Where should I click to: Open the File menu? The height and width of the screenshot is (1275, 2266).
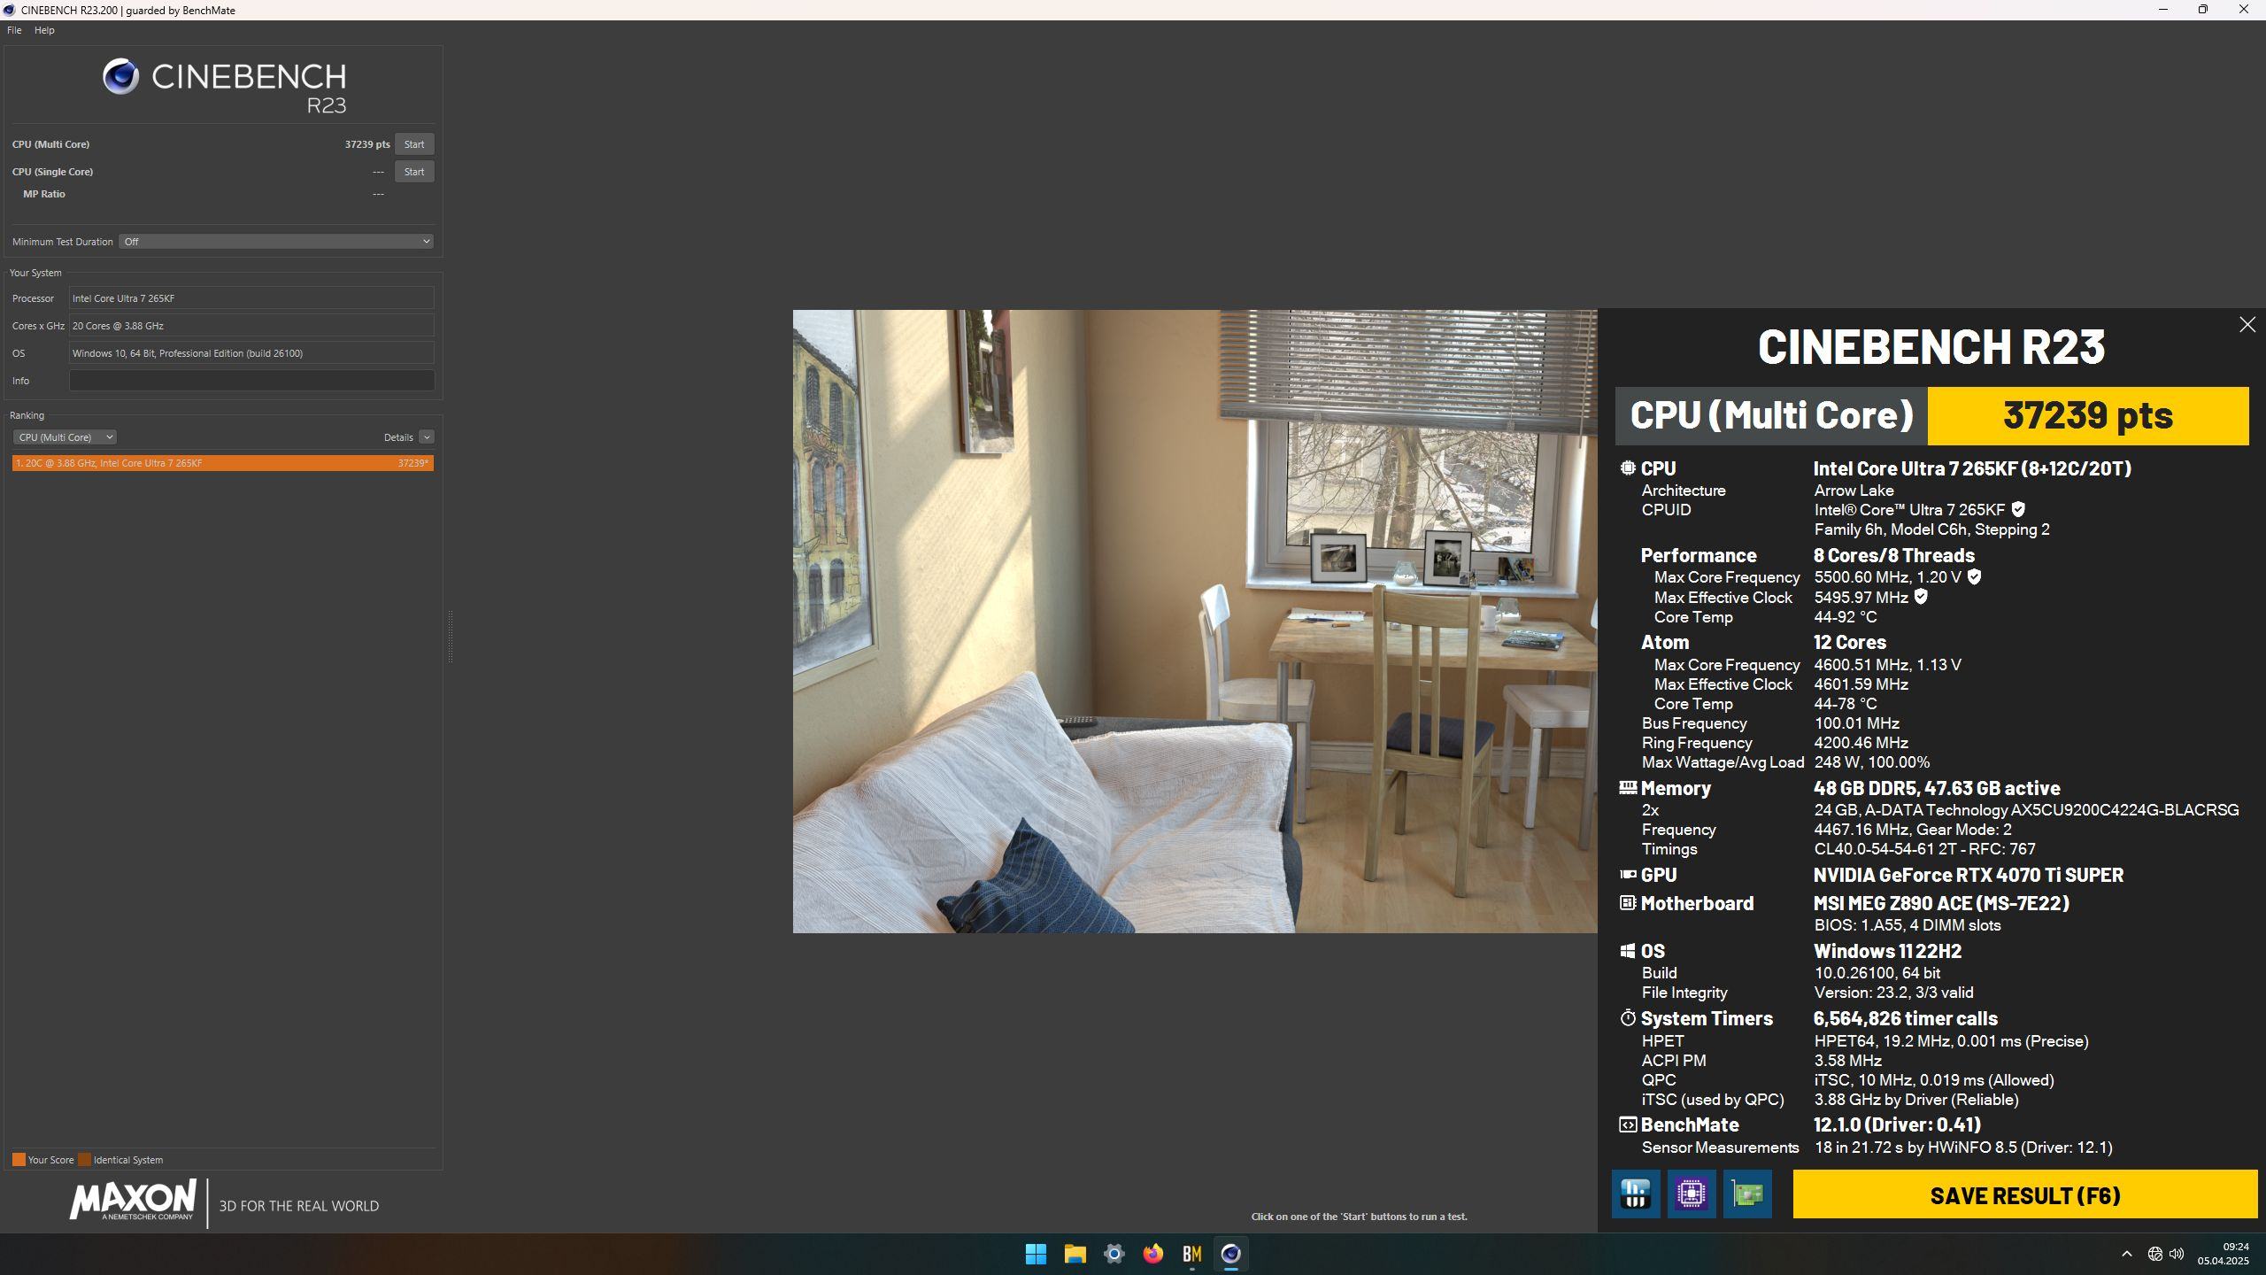pyautogui.click(x=14, y=30)
